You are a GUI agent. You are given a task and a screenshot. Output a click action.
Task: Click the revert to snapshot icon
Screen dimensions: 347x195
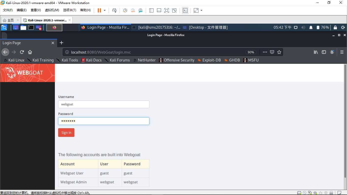tap(133, 10)
